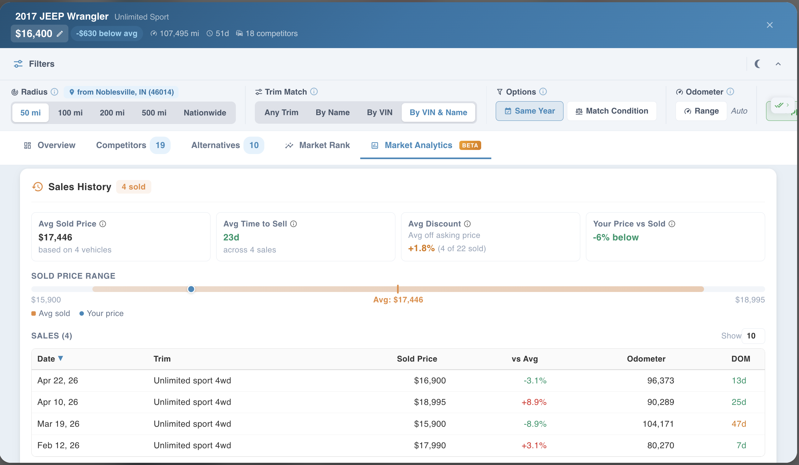The height and width of the screenshot is (465, 799).
Task: Choose Any Trim match option
Action: pyautogui.click(x=281, y=112)
